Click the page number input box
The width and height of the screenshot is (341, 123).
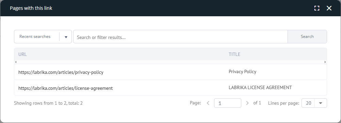coord(227,103)
